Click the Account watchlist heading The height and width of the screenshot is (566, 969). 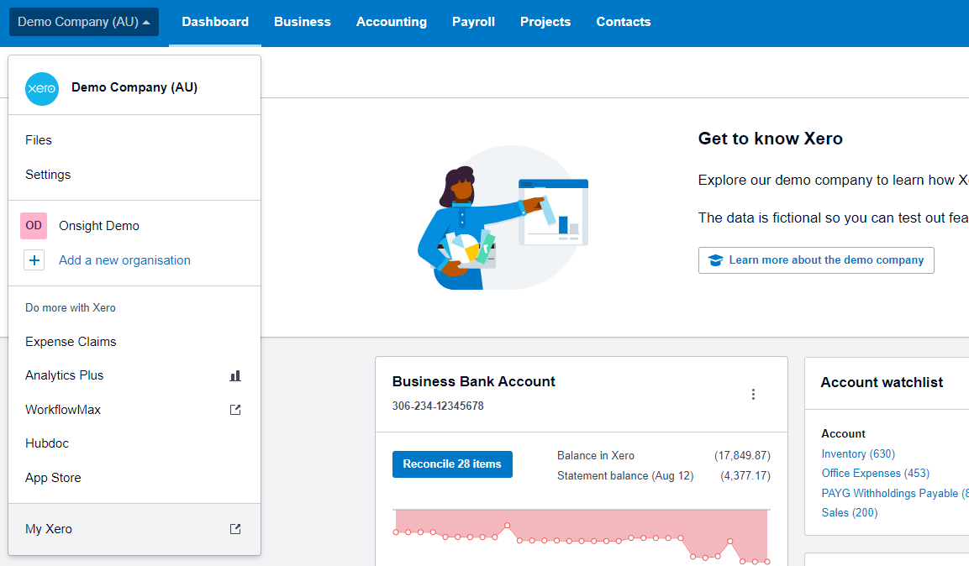click(x=882, y=383)
